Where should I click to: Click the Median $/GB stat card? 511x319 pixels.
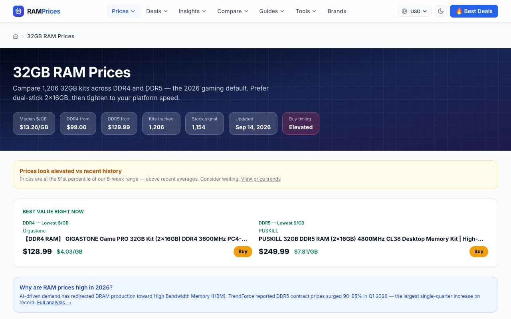click(x=34, y=123)
